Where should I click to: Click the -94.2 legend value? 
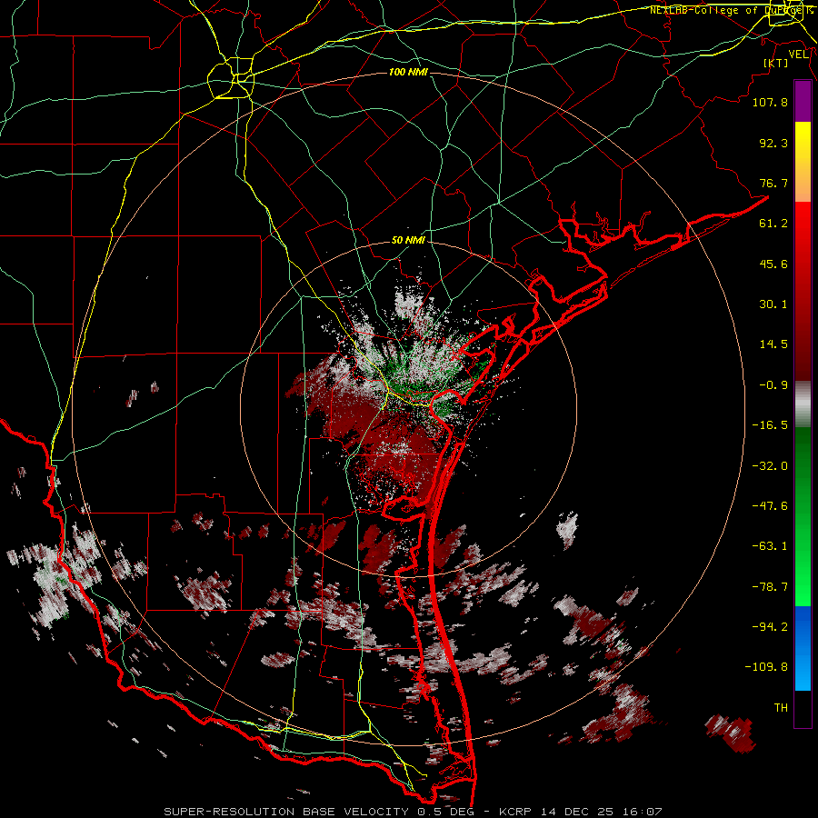click(x=770, y=627)
